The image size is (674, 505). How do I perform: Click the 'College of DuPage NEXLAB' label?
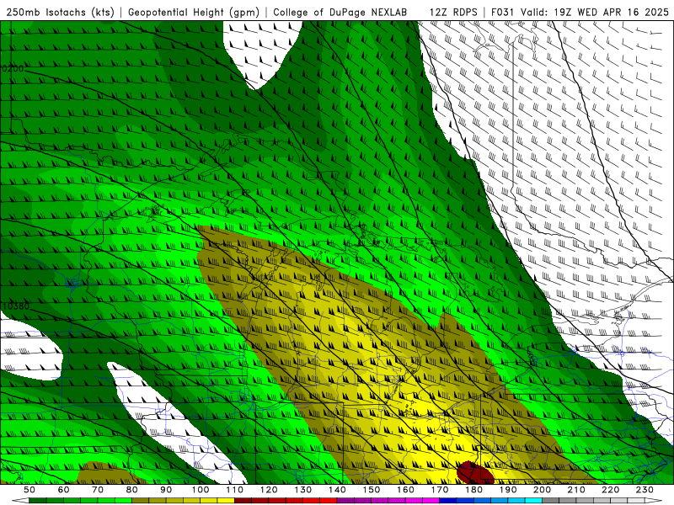coord(340,12)
